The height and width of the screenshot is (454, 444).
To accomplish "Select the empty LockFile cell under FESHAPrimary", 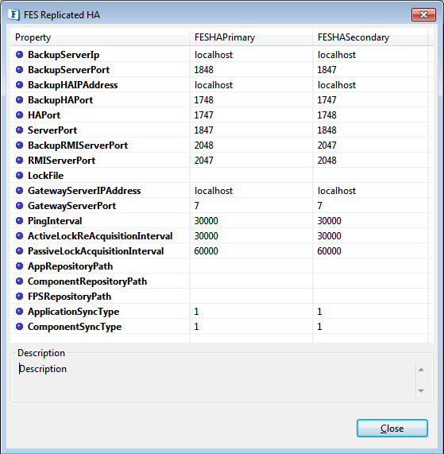I will point(251,175).
